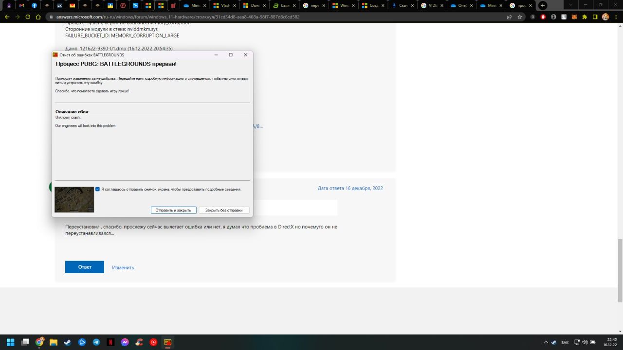The height and width of the screenshot is (350, 623).
Task: Open File Explorer from the taskbar
Action: click(54, 342)
